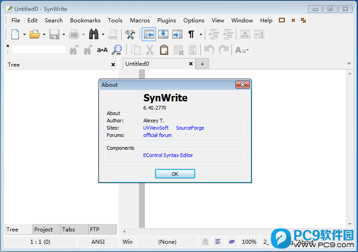This screenshot has width=358, height=252.
Task: Switch to the FTP panel tab
Action: pos(102,230)
